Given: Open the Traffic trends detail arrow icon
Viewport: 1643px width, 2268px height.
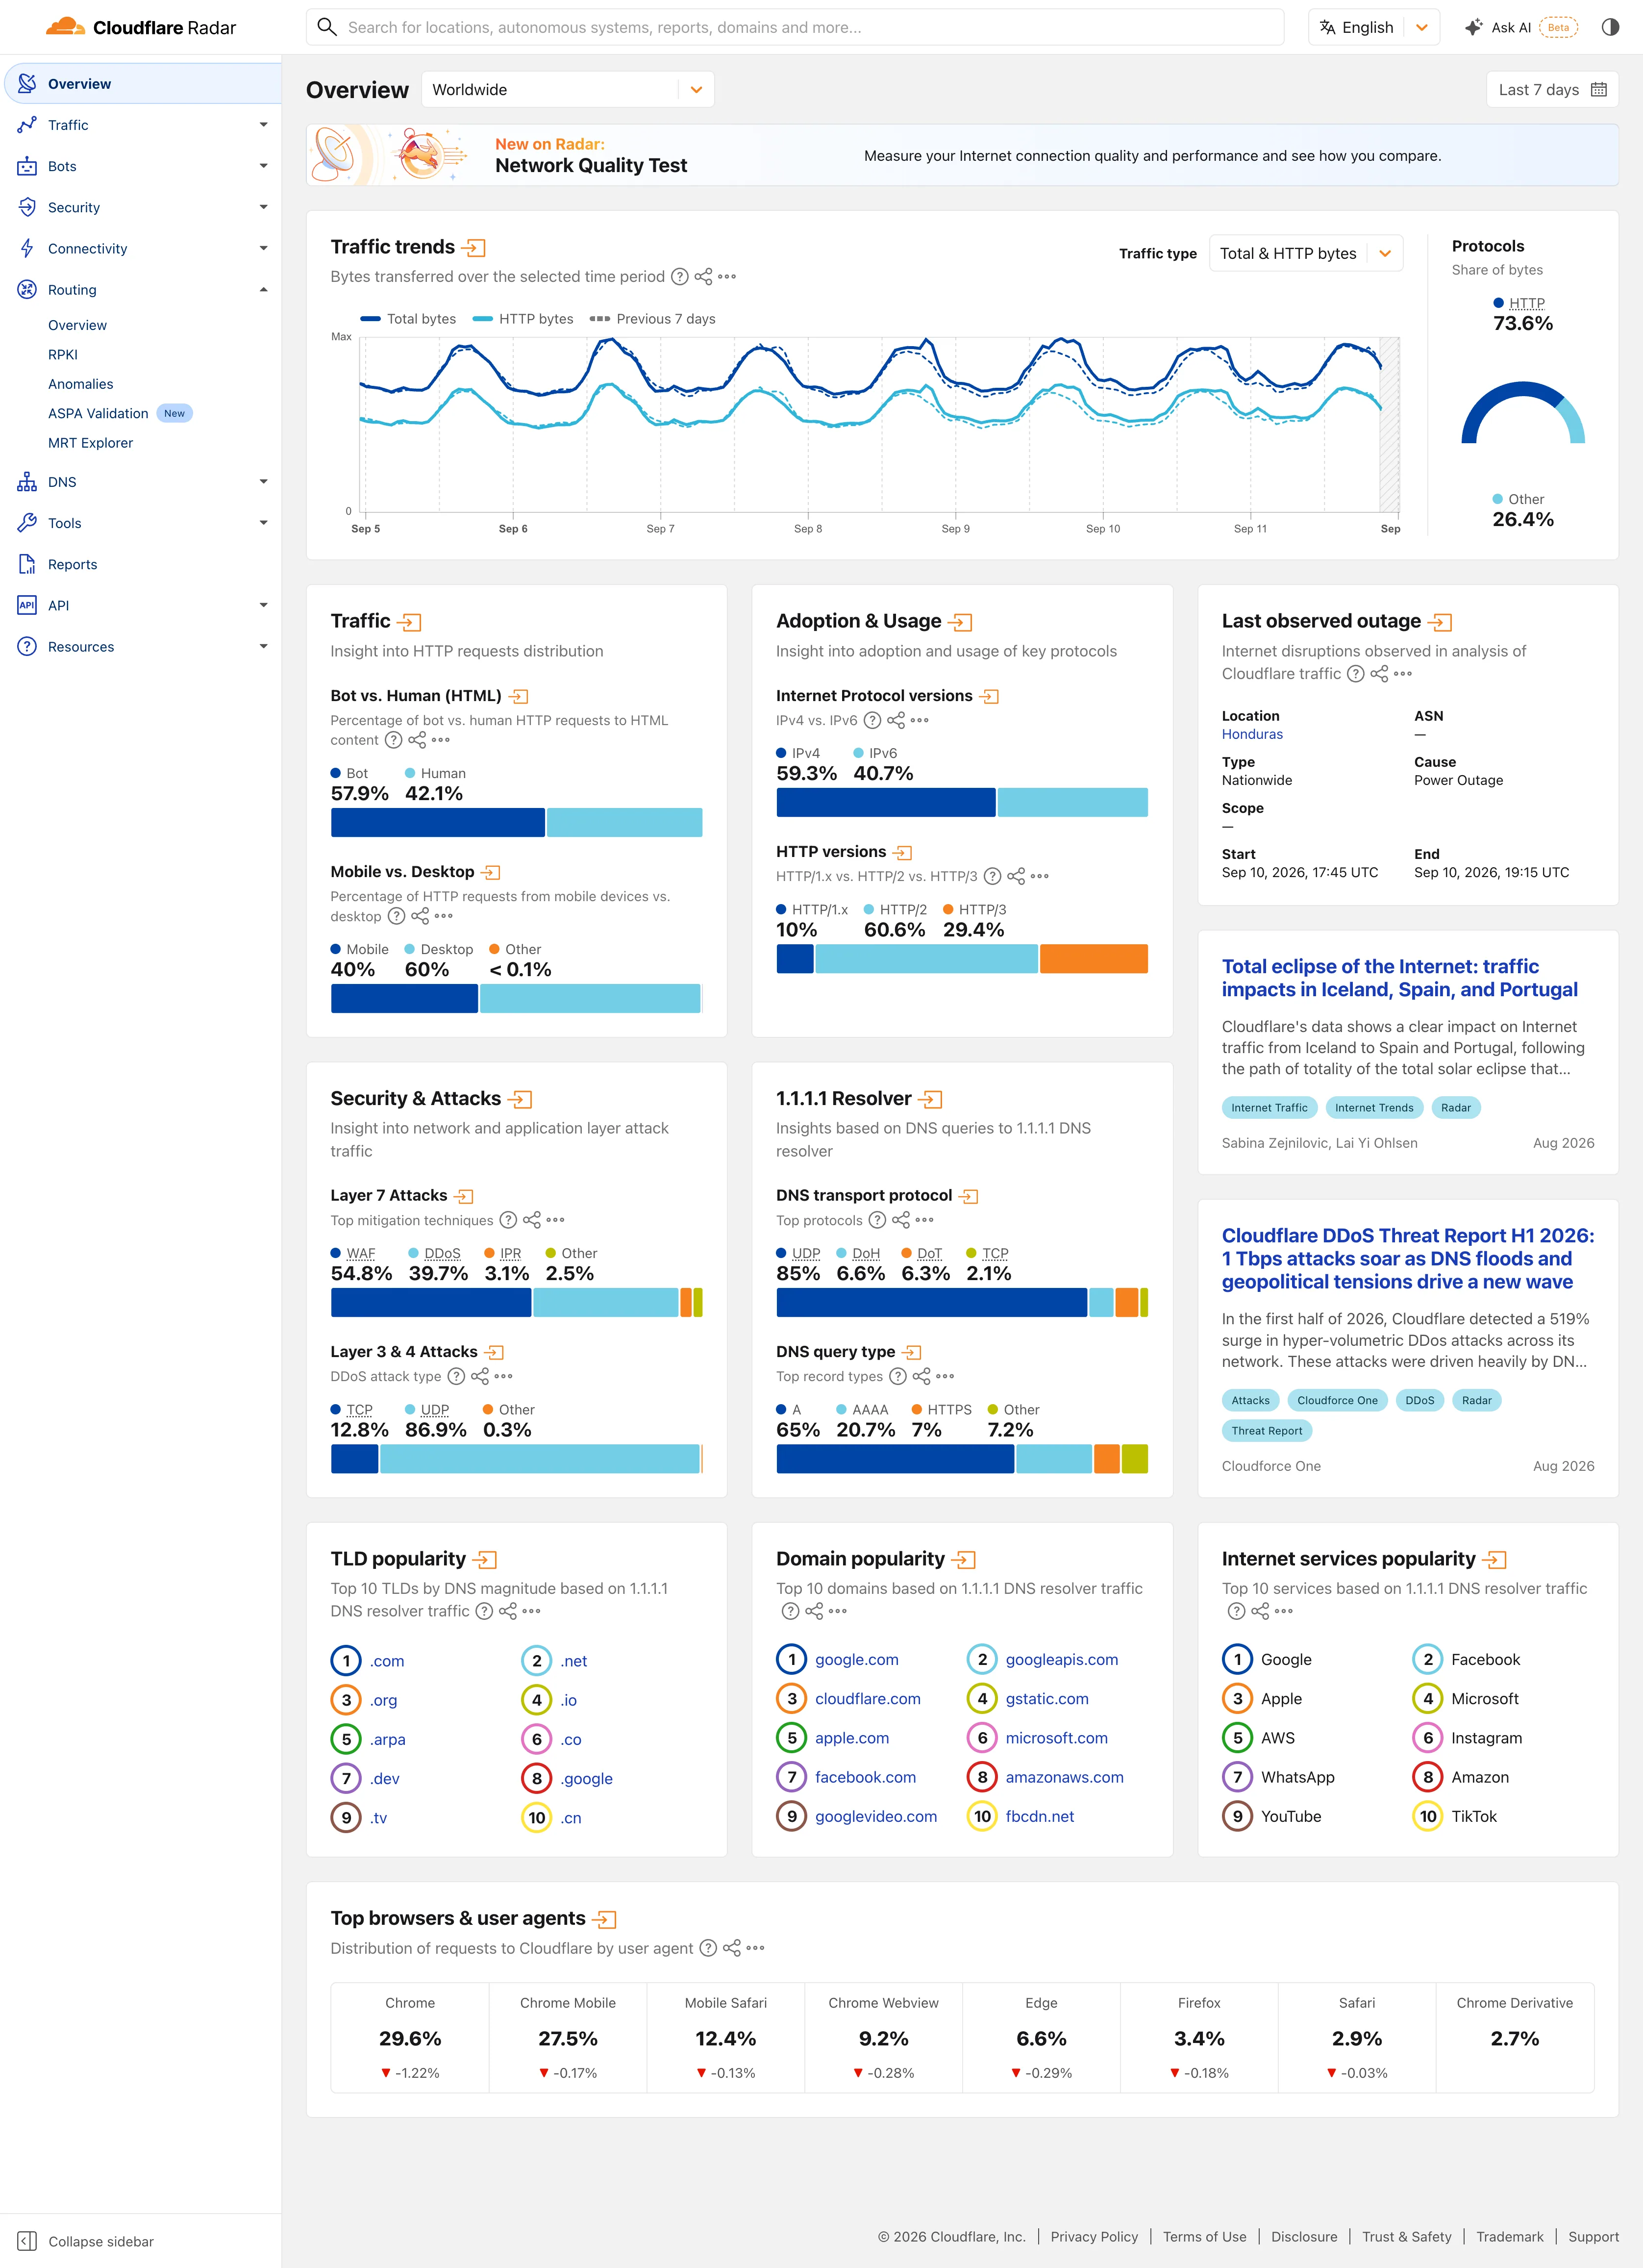Looking at the screenshot, I should coord(475,247).
